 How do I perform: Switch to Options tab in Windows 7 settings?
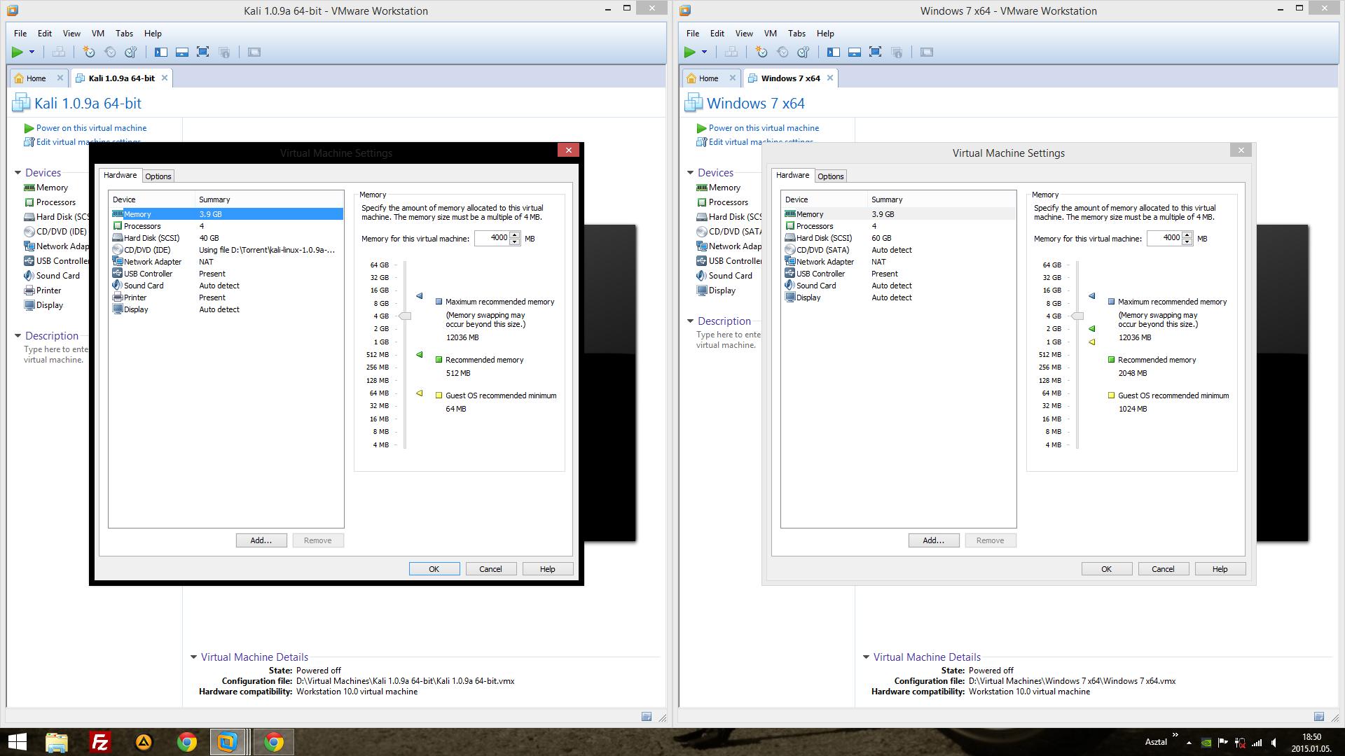point(830,176)
